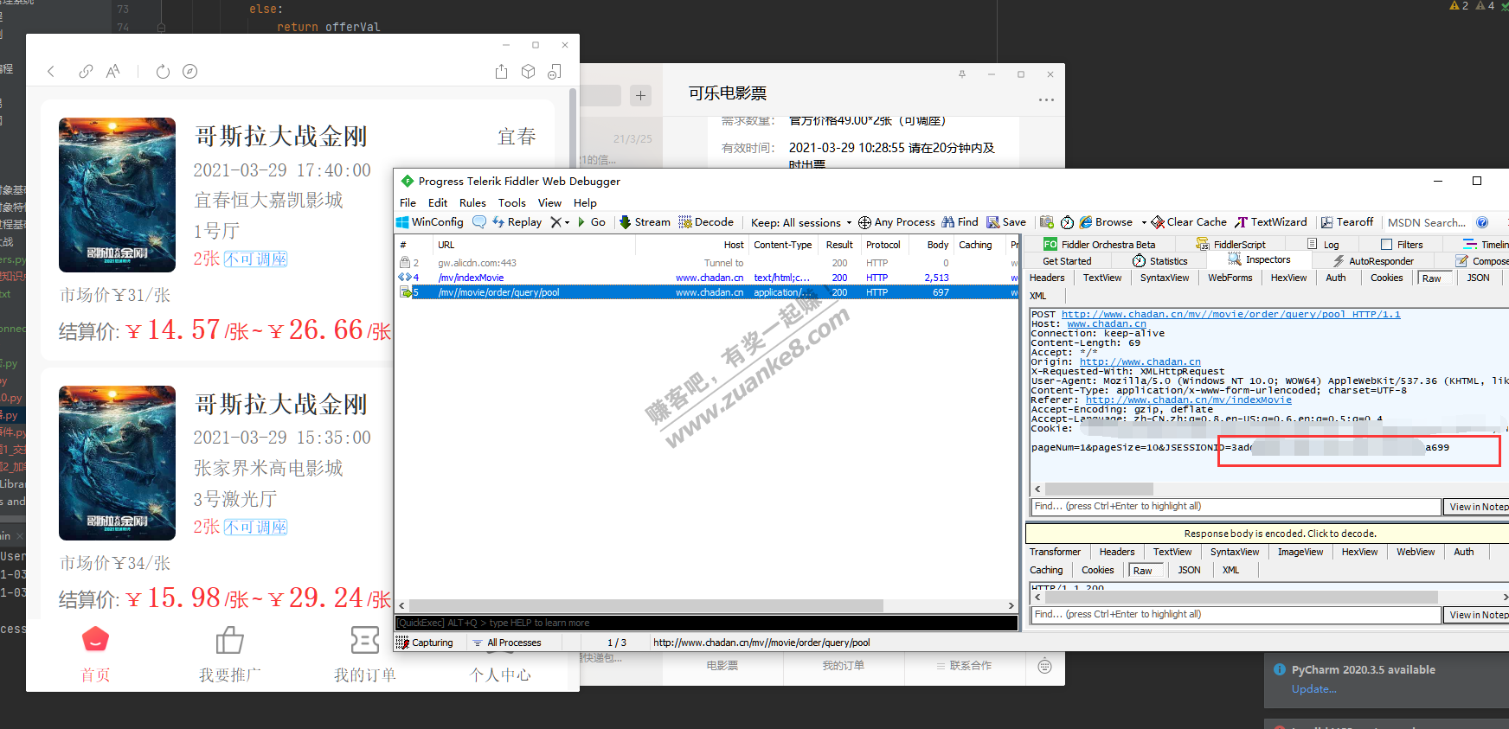This screenshot has height=729, width=1509.
Task: Open the Keep: All sessions dropdown
Action: tap(801, 222)
